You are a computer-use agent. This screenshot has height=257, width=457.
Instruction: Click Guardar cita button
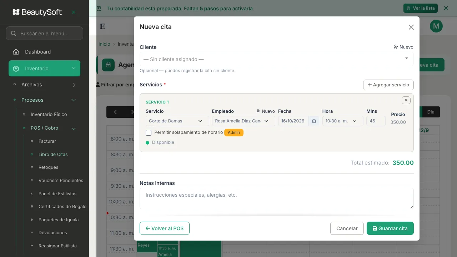pyautogui.click(x=390, y=228)
